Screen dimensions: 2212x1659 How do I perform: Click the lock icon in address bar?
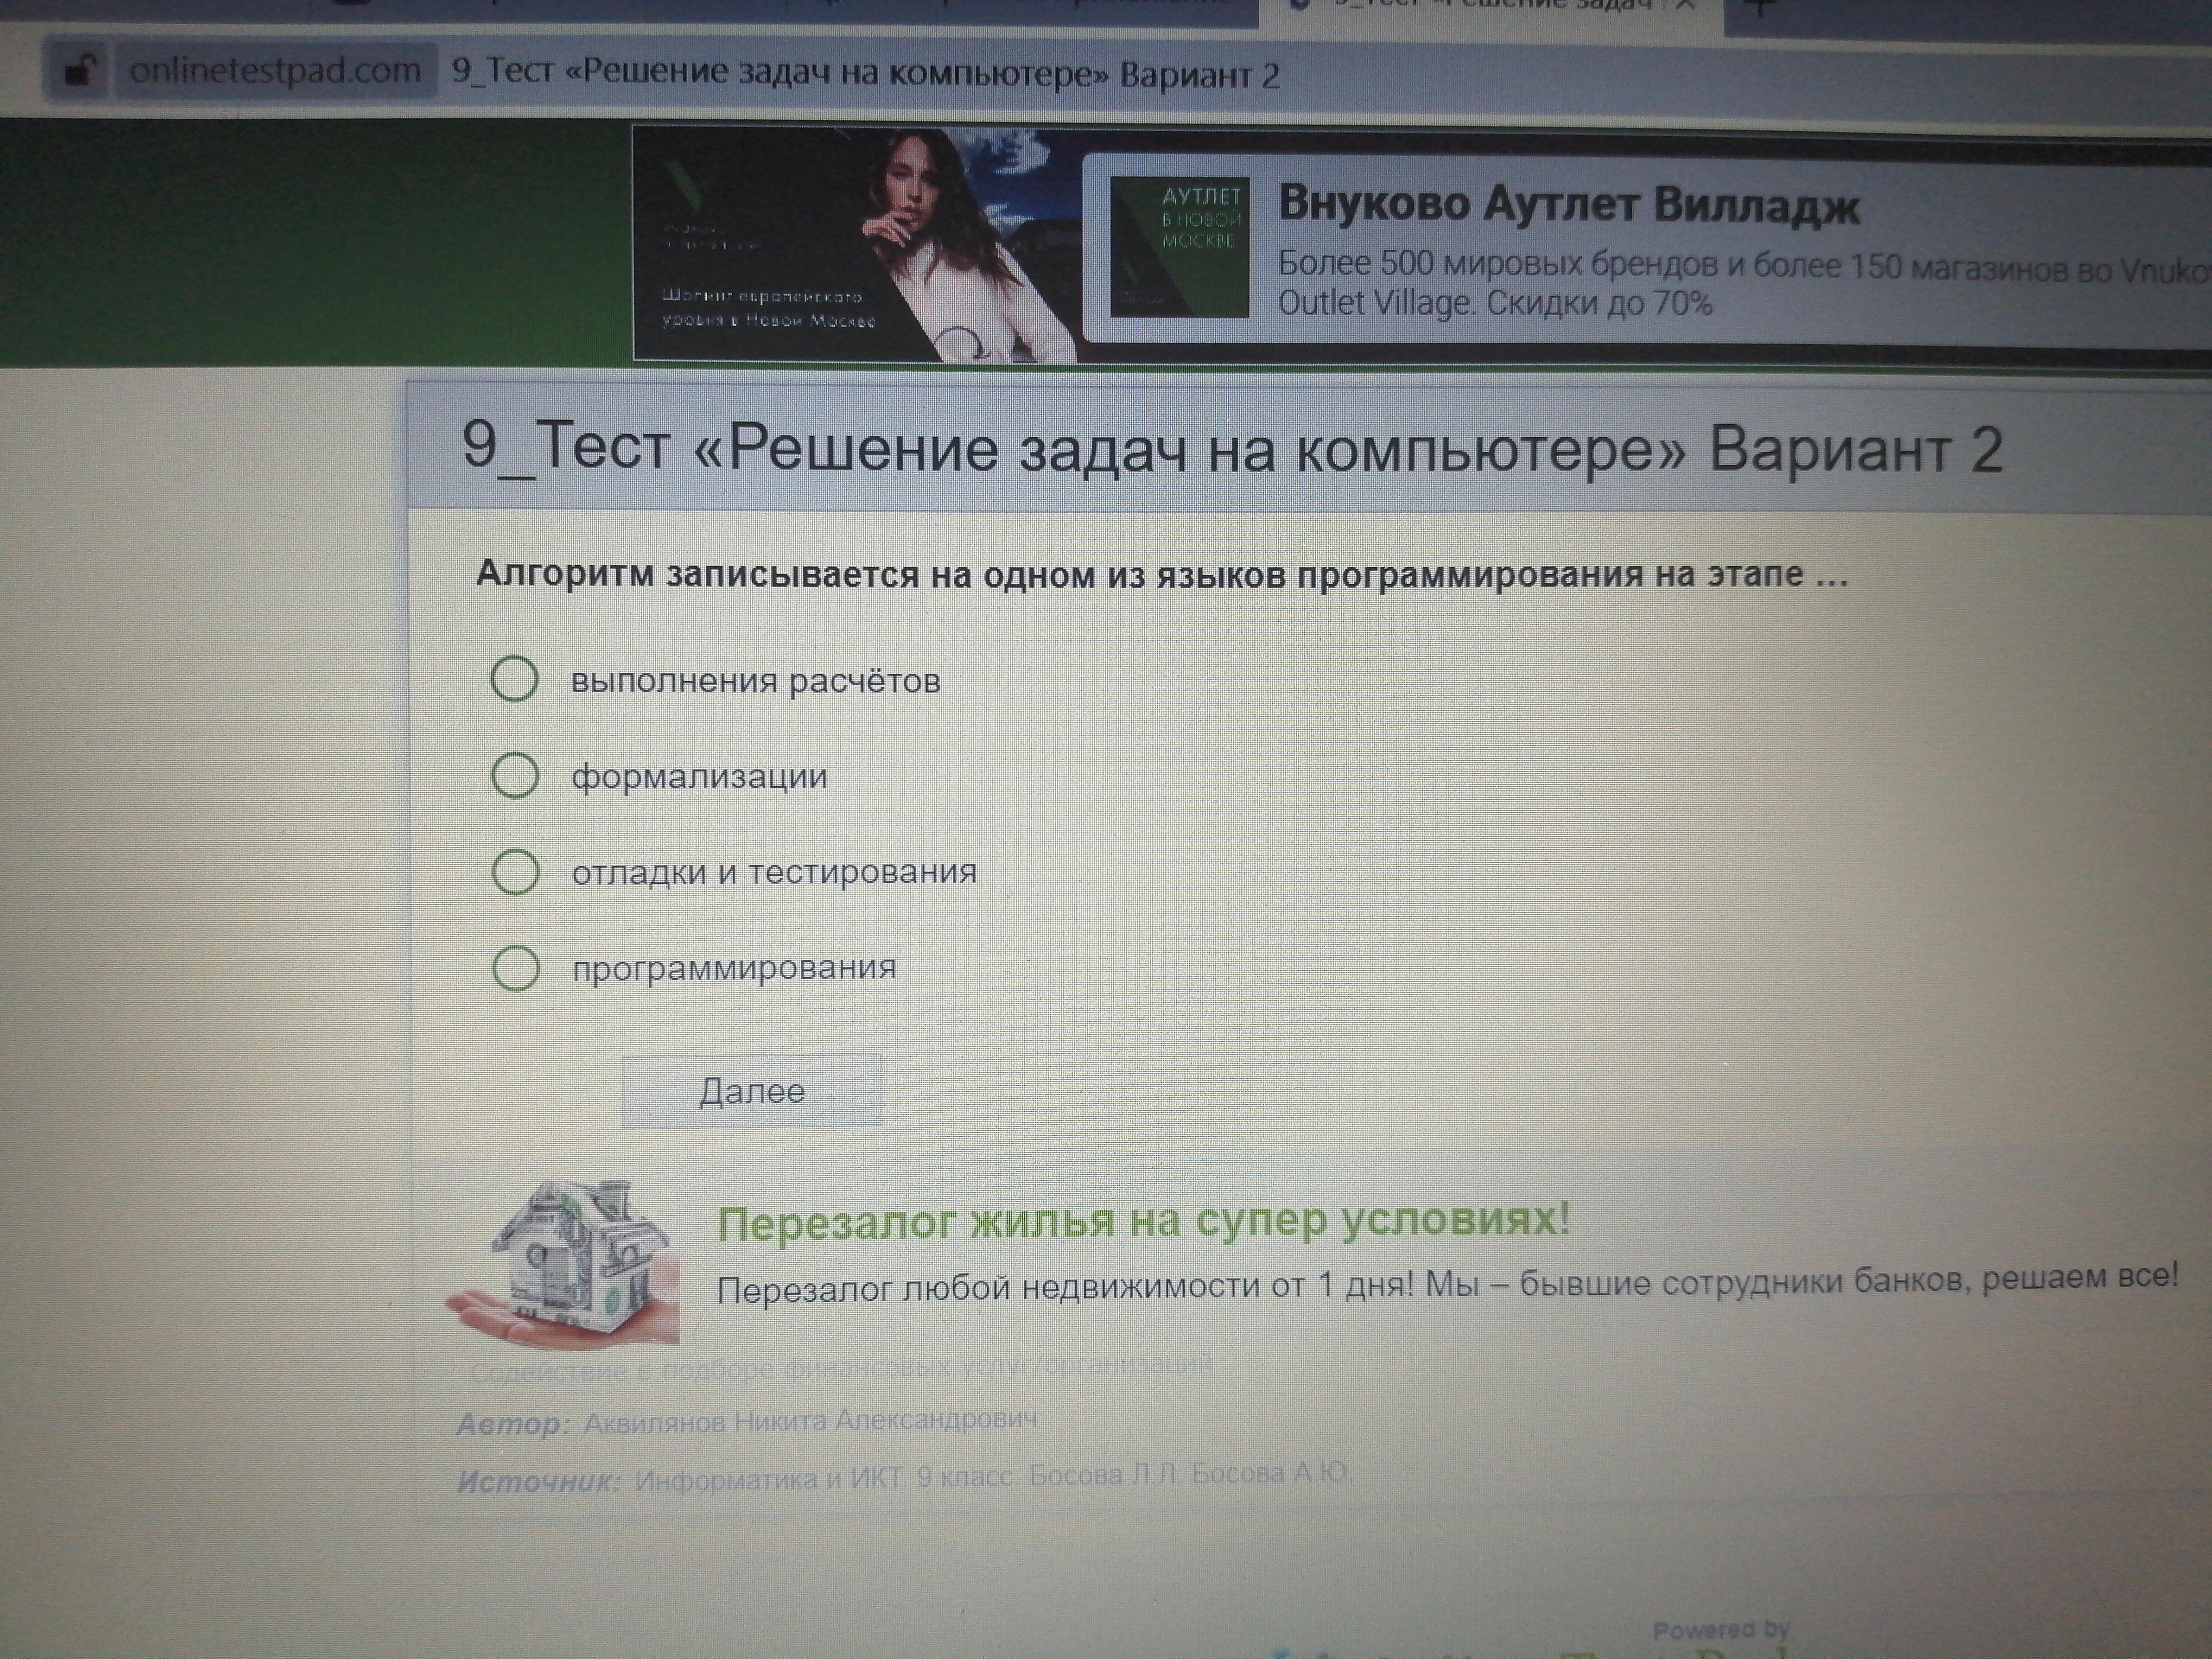pyautogui.click(x=79, y=71)
